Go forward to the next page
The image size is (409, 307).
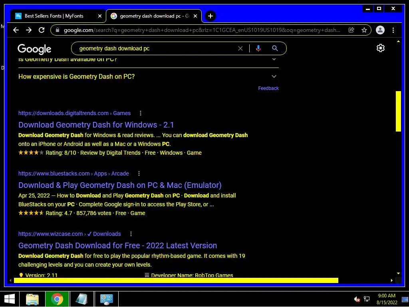[29, 30]
